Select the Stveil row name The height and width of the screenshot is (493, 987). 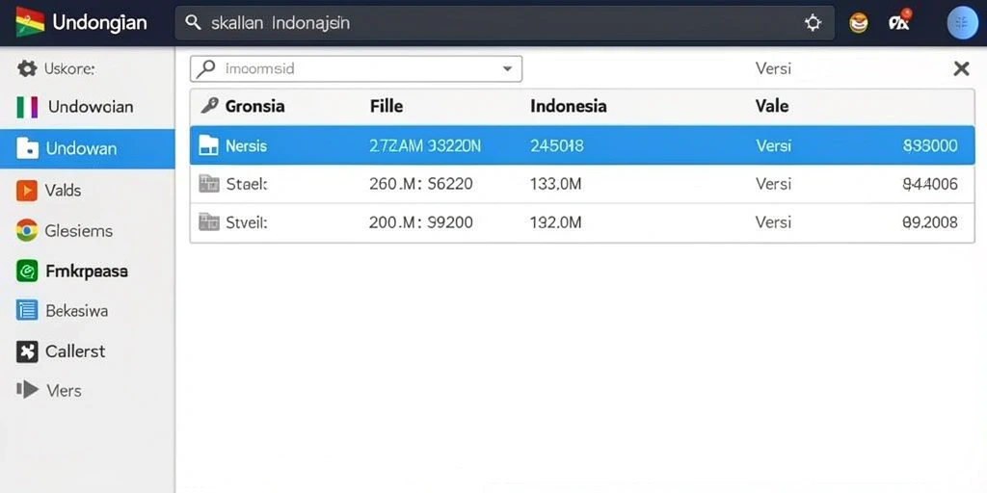(x=247, y=222)
